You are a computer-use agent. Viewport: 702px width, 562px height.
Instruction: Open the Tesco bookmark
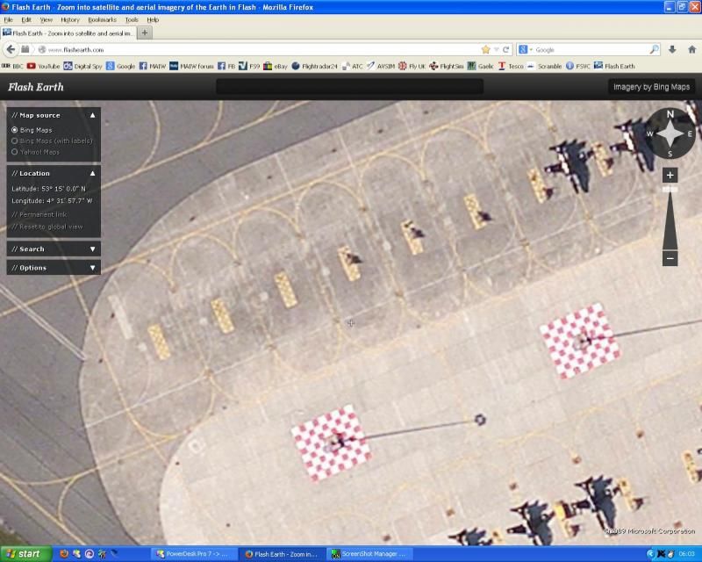[511, 66]
